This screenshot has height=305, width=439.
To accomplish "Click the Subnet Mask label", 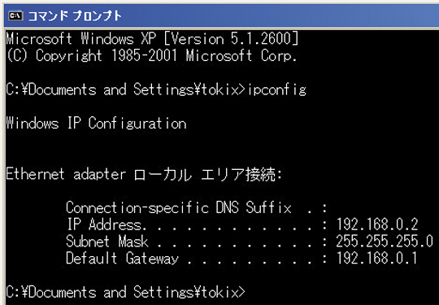I will pos(107,242).
